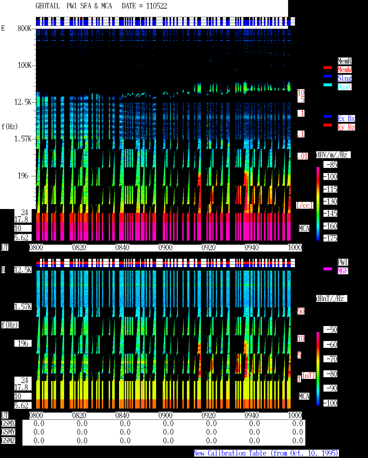This screenshot has height=458, width=368.
Task: Click the Sing legend label
Action: pyautogui.click(x=344, y=78)
